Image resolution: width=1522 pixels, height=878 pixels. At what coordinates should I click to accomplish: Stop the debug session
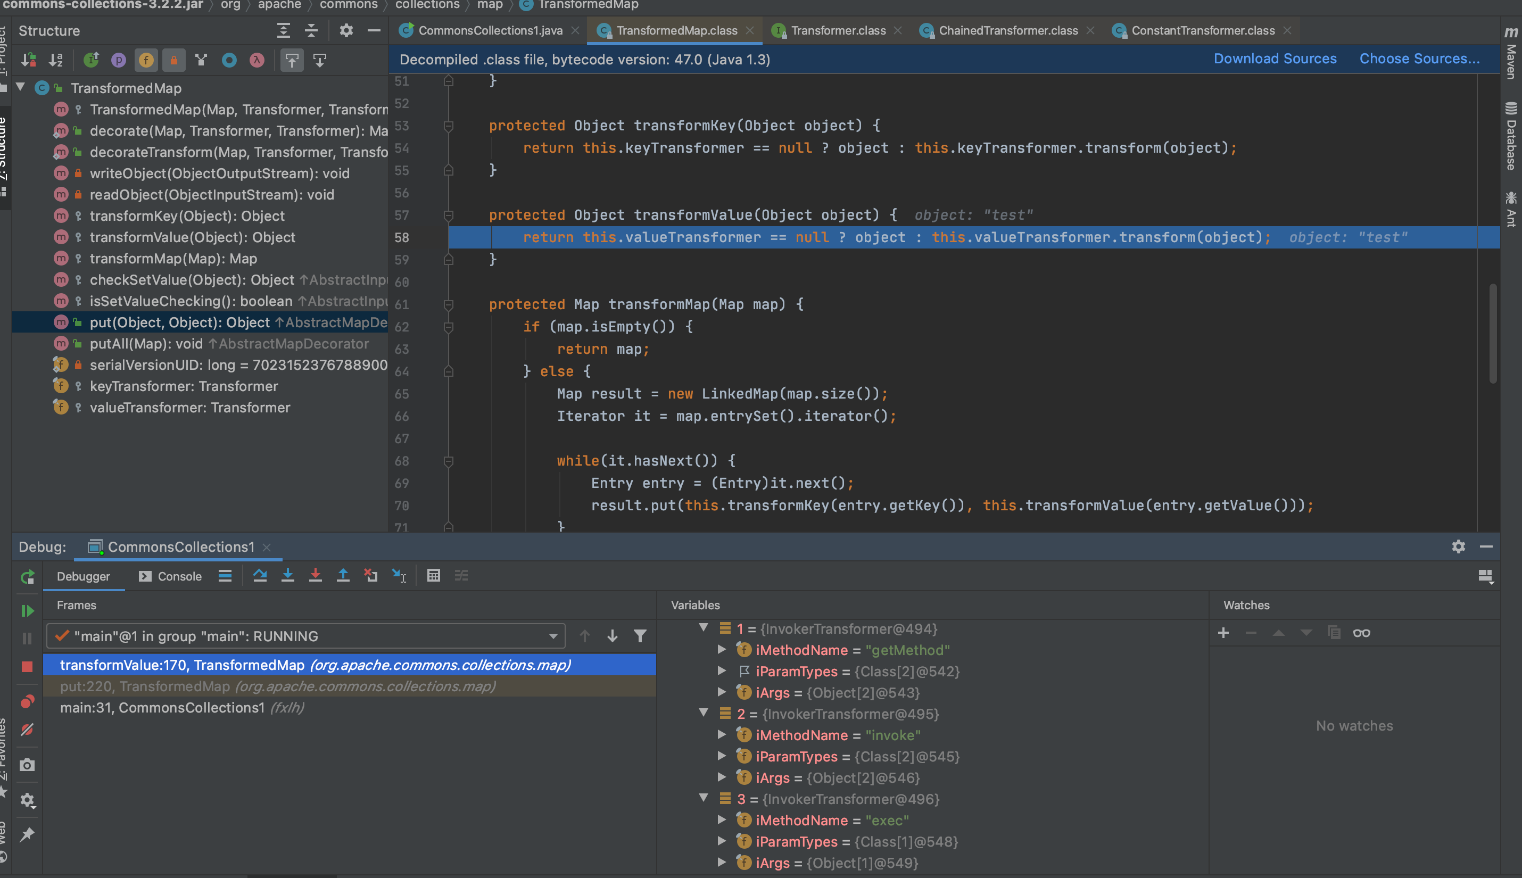coord(27,666)
